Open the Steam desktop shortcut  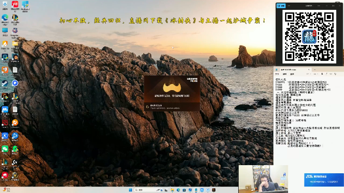pyautogui.click(x=5, y=83)
